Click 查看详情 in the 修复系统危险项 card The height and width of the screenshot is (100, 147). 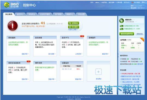pos(25,79)
